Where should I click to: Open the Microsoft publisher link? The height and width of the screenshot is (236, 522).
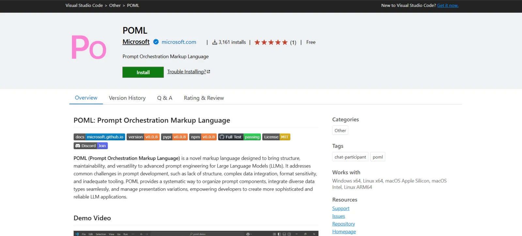(x=136, y=42)
